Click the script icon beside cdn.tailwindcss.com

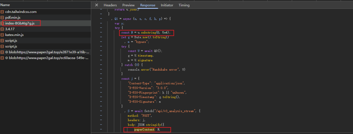click(2, 12)
